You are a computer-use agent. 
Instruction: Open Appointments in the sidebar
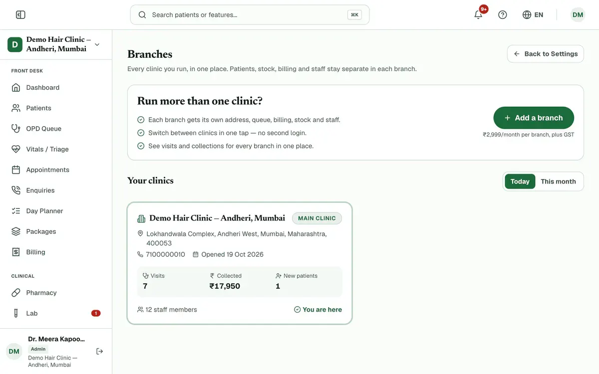pyautogui.click(x=56, y=170)
